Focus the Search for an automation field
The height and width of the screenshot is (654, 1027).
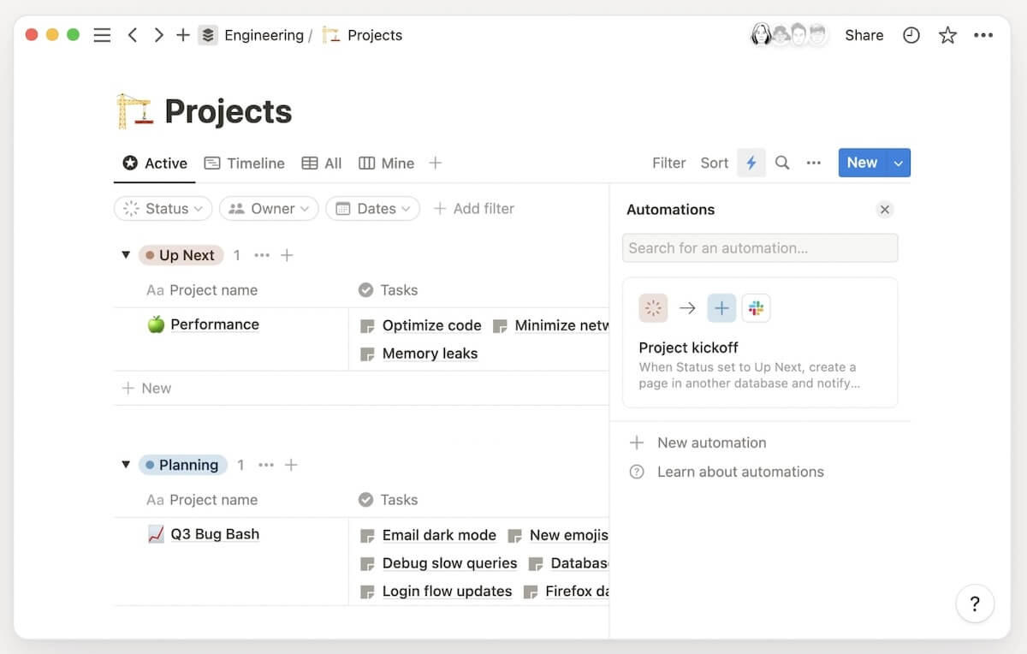760,248
